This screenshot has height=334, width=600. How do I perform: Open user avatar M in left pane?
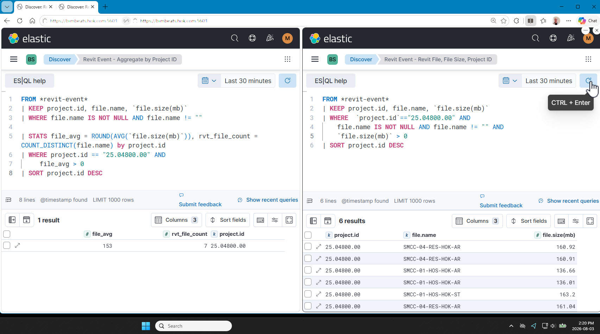(x=288, y=38)
